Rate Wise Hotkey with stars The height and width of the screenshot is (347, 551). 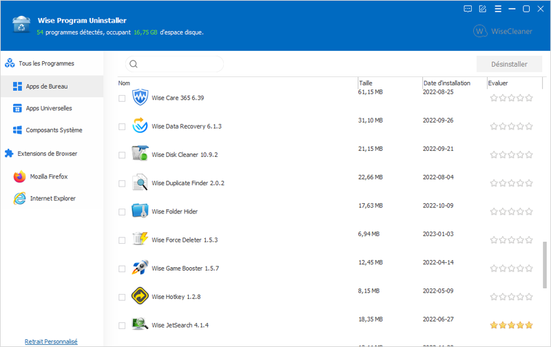(x=511, y=297)
